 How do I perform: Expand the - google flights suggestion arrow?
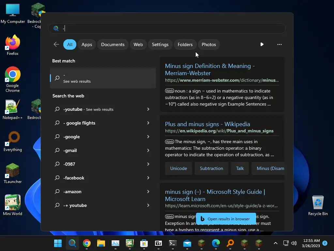point(148,123)
